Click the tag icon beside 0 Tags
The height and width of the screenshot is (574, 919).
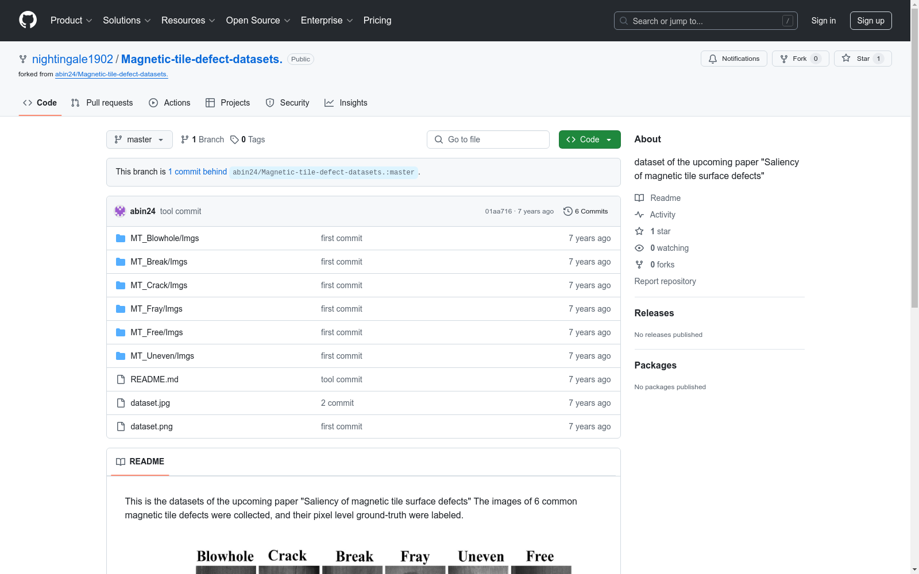[x=234, y=139]
